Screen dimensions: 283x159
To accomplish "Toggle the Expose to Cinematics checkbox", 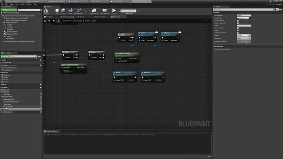I will pos(238,33).
